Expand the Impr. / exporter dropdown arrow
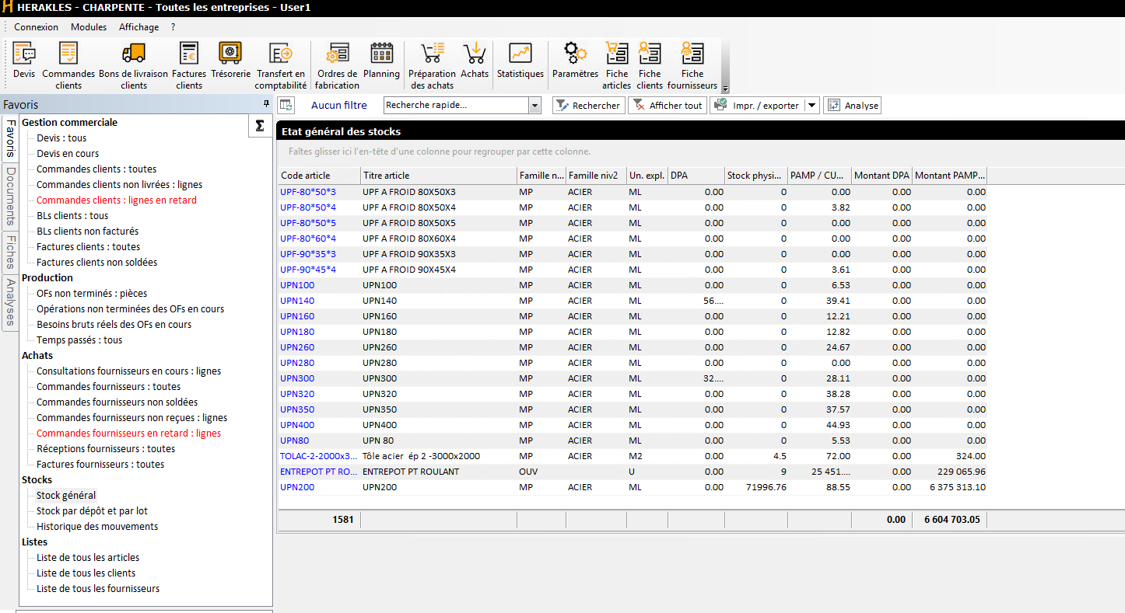 pyautogui.click(x=811, y=105)
